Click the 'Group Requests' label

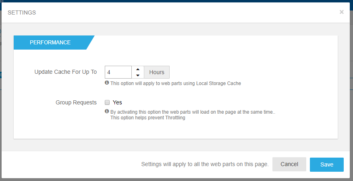(x=76, y=102)
